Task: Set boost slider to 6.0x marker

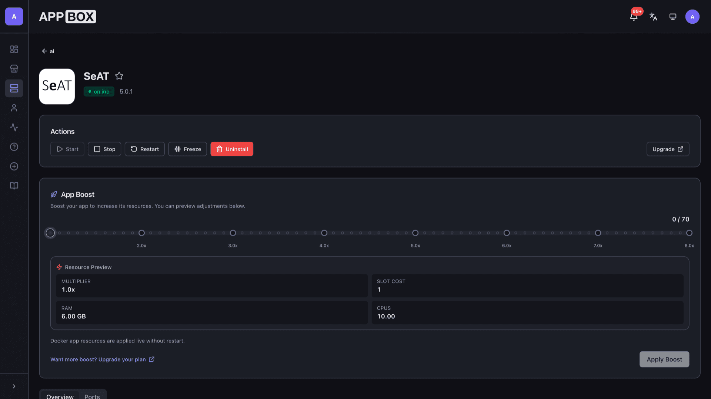Action: pos(507,233)
